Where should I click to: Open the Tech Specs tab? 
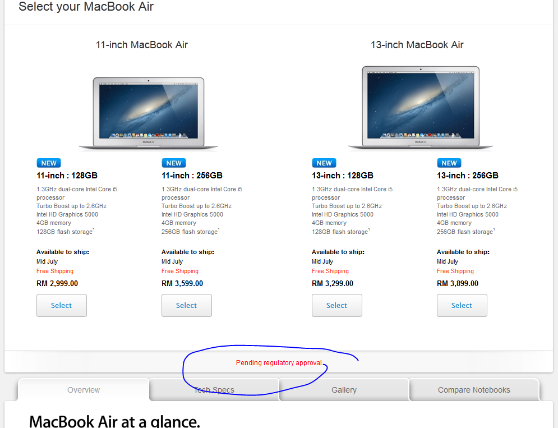coord(214,390)
